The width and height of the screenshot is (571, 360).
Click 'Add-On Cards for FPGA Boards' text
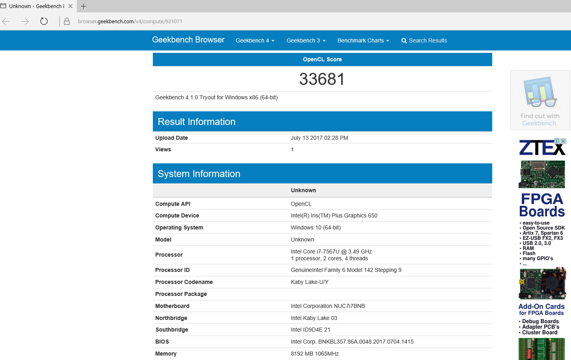point(541,309)
